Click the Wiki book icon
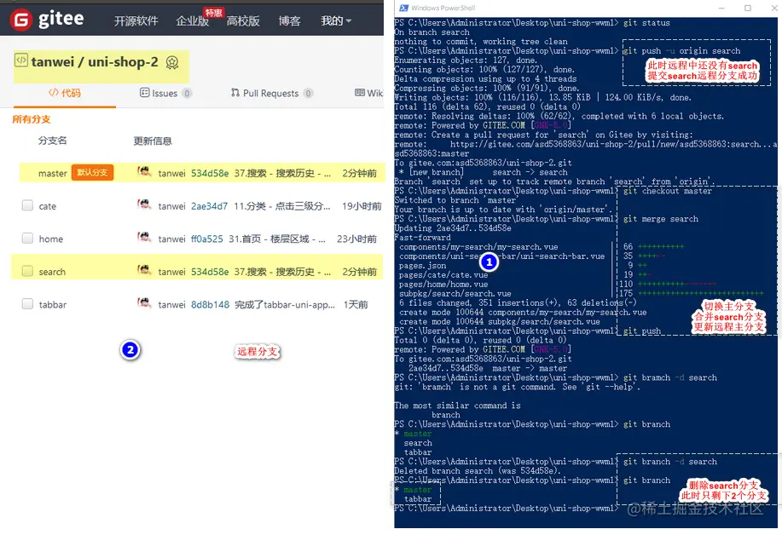782x535 pixels. click(360, 93)
